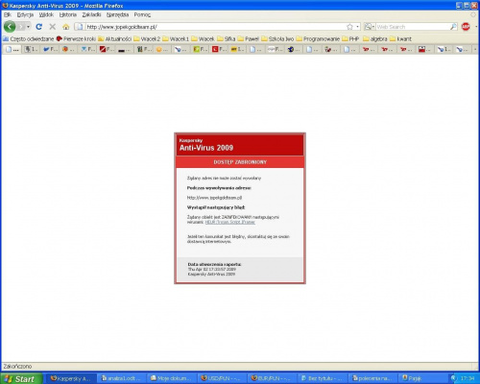This screenshot has width=480, height=384.
Task: Open the algebra bookmark folder
Action: [375, 39]
